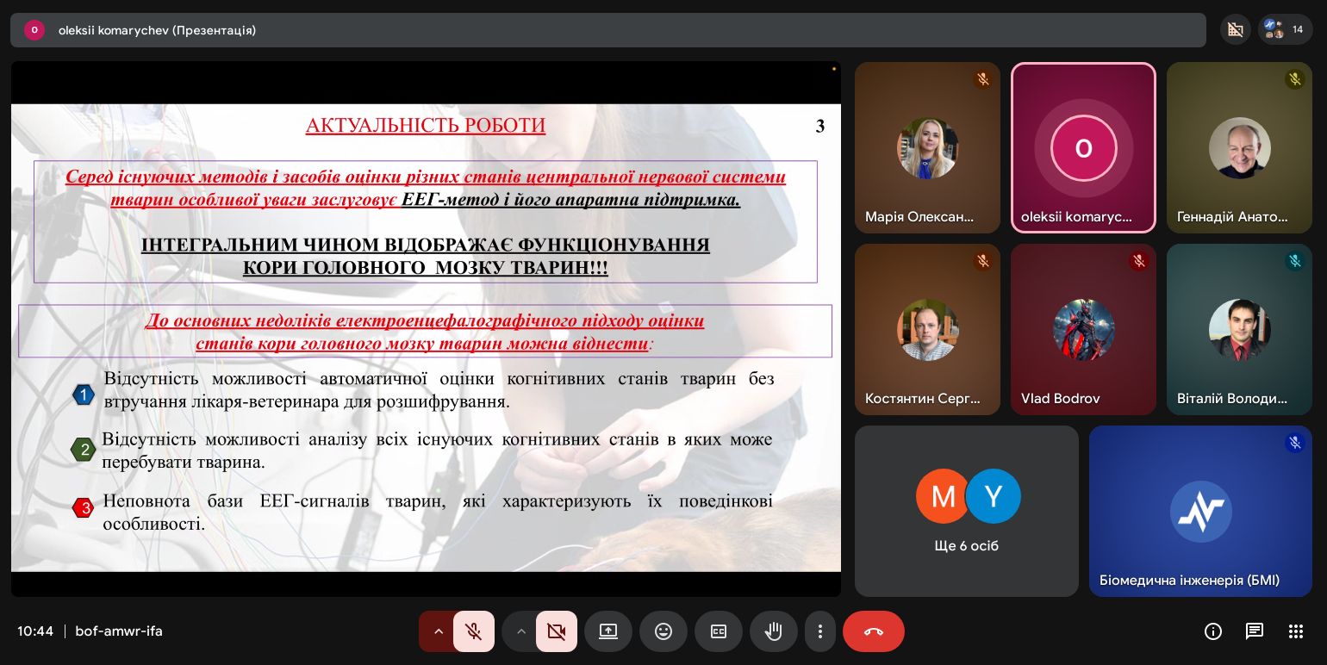1327x665 pixels.
Task: Unmute the microphone
Action: click(x=473, y=631)
